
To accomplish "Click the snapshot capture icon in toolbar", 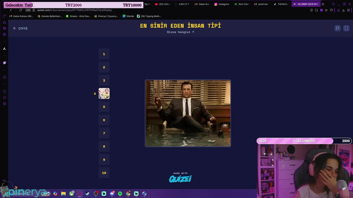I will coord(316,10).
